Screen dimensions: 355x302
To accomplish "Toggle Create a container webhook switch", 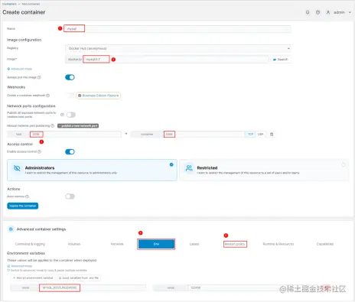I will pos(70,96).
